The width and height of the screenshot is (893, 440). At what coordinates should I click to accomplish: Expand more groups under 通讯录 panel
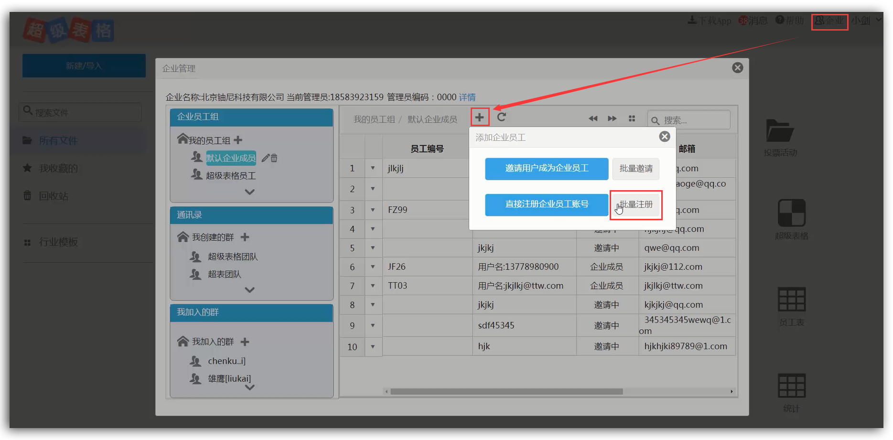click(x=249, y=290)
